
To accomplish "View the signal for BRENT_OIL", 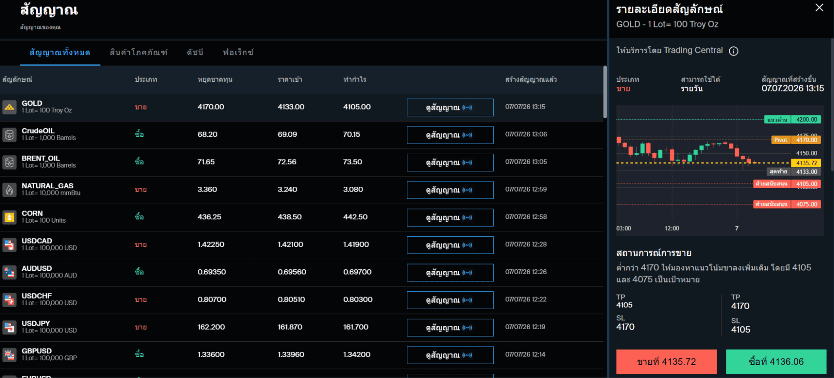I will coord(450,163).
